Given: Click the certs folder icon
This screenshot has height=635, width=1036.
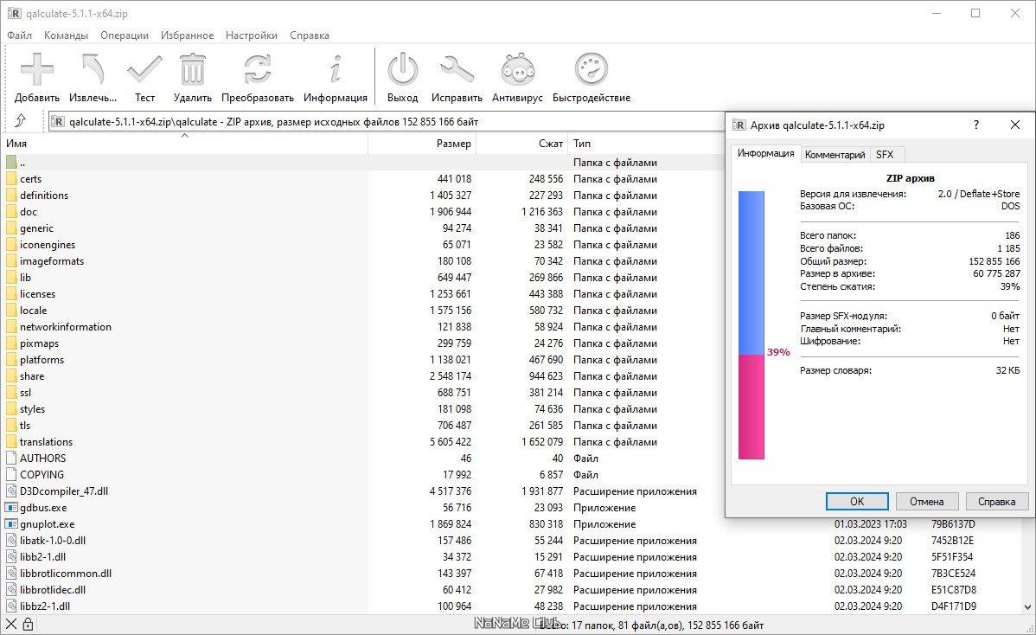Looking at the screenshot, I should 11,179.
